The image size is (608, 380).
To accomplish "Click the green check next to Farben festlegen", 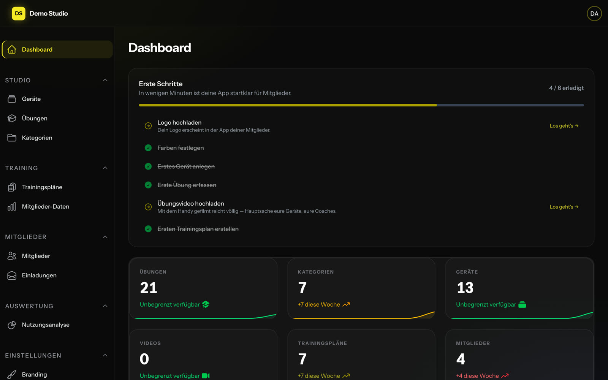I will click(148, 148).
